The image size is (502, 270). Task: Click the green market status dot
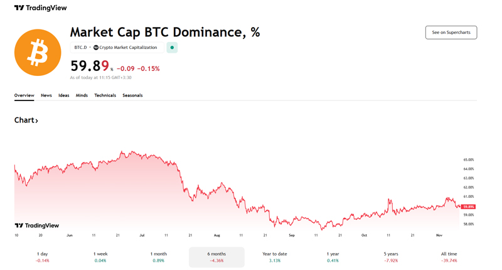tap(172, 48)
